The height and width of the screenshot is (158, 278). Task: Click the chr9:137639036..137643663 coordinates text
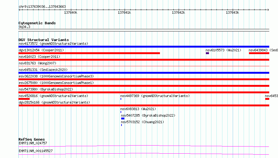point(42,7)
